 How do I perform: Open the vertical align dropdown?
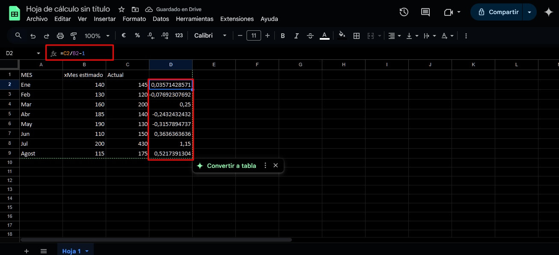tap(412, 36)
